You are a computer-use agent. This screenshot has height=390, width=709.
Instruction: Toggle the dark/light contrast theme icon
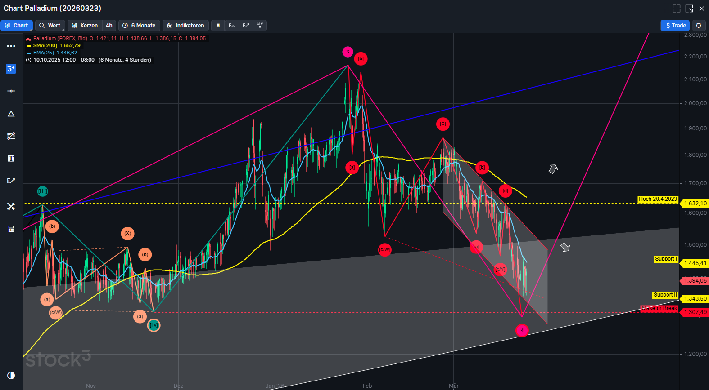[x=11, y=375]
